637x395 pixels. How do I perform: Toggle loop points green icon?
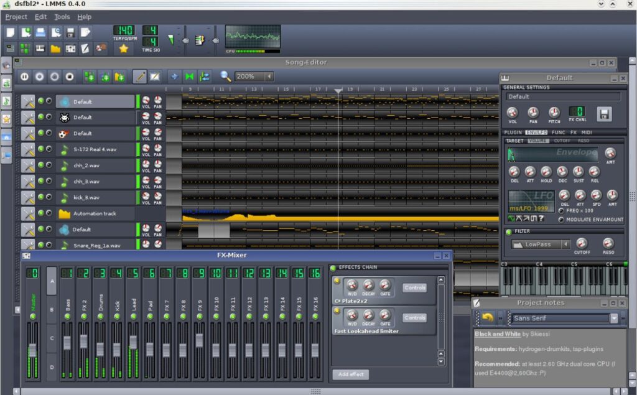tap(189, 77)
